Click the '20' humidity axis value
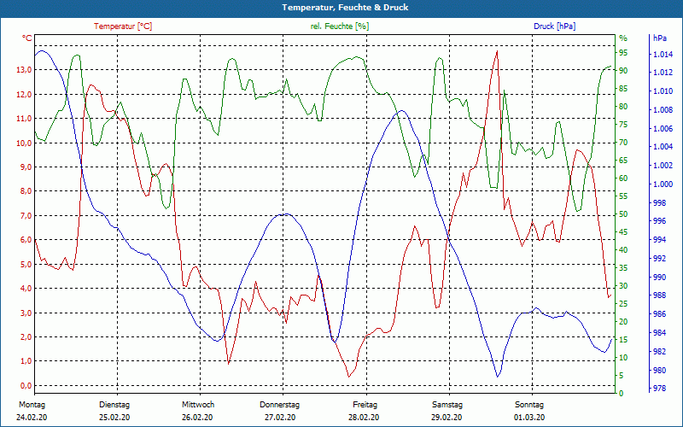 point(623,322)
